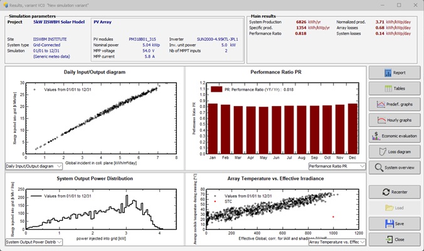
Task: Click the Array Temperature vs. Effective Irradiance title
Action: (275, 178)
